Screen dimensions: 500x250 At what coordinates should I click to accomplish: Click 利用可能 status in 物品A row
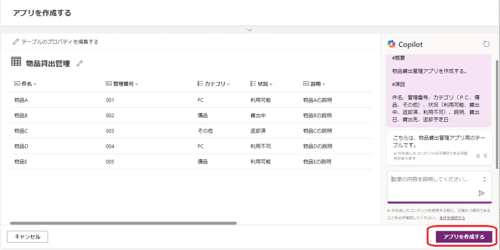260,100
